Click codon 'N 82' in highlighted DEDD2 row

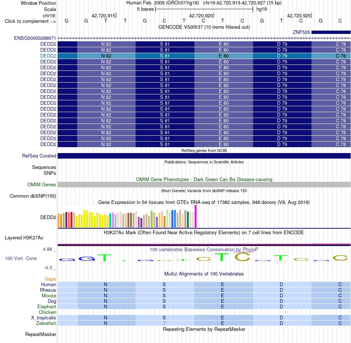106,56
